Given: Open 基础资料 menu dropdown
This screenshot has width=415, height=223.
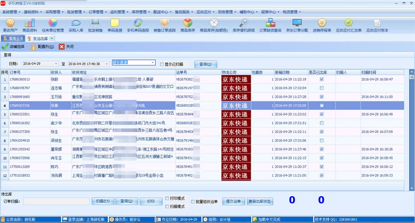Looking at the screenshot, I should pyautogui.click(x=33, y=12).
